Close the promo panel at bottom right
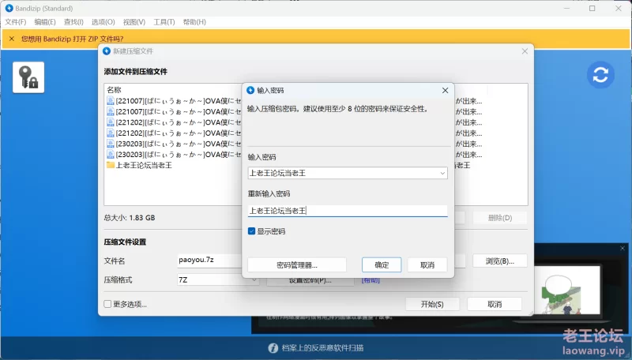The width and height of the screenshot is (632, 360). [x=623, y=249]
